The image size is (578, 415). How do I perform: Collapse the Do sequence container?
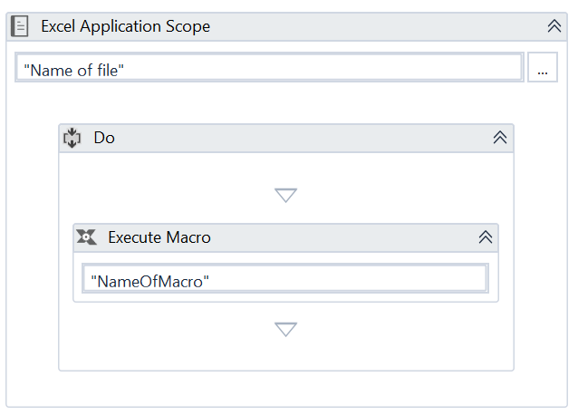tap(499, 138)
